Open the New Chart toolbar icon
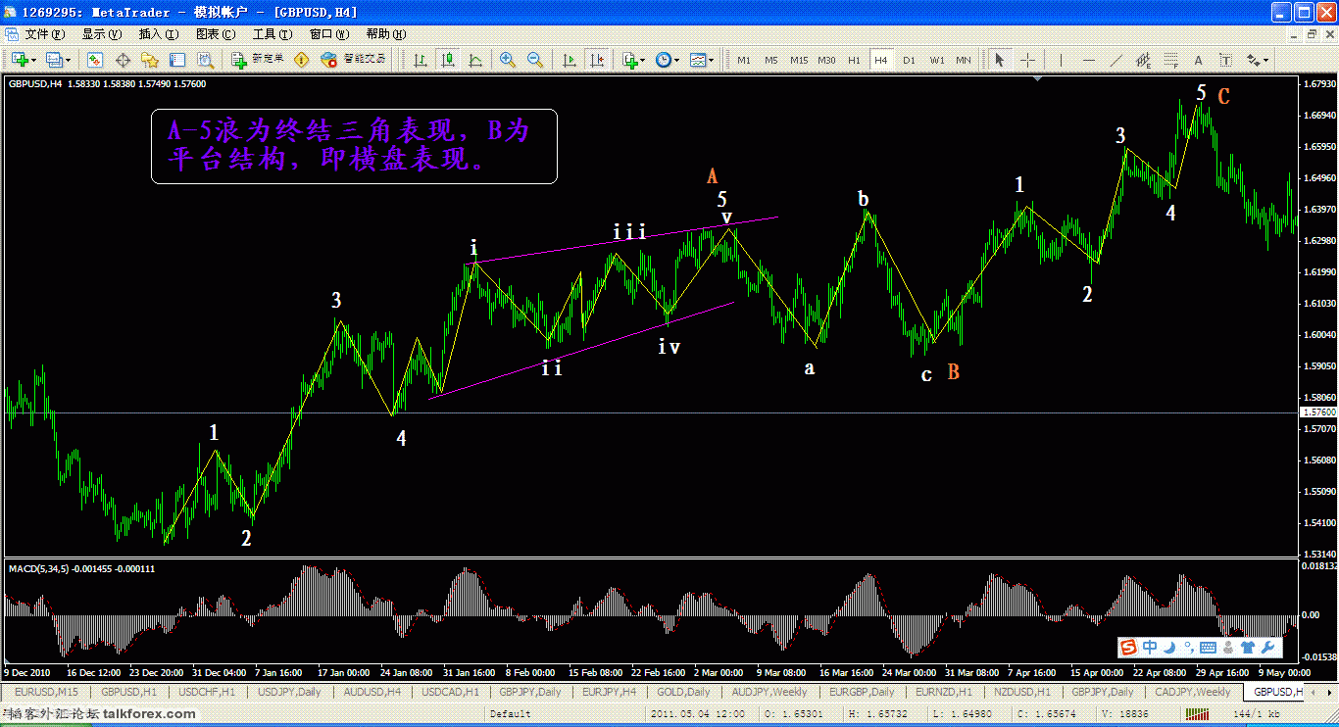This screenshot has height=727, width=1339. [20, 60]
